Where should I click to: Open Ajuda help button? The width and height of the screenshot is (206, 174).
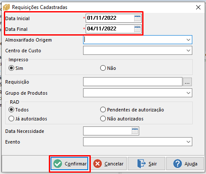tap(185, 164)
